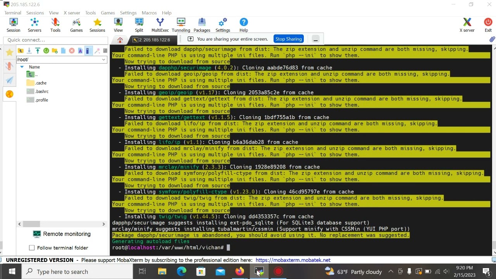This screenshot has height=279, width=496.
Task: Select the parent directory (..) entry
Action: pyautogui.click(x=32, y=74)
